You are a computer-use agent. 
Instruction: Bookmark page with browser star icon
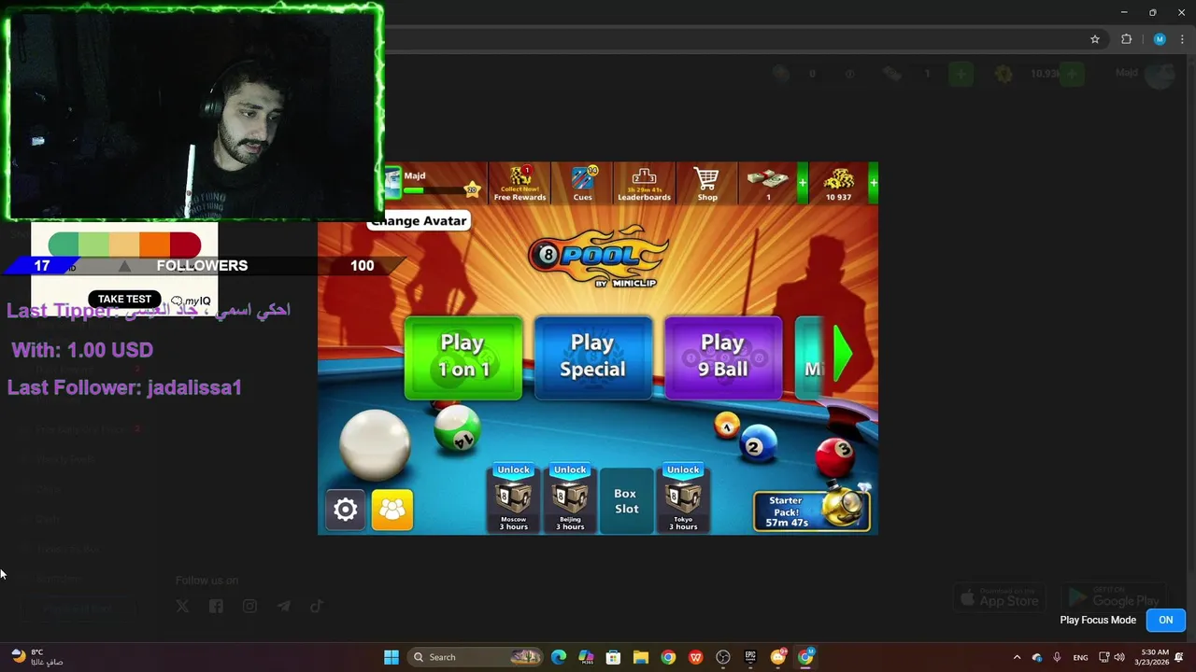[1095, 39]
